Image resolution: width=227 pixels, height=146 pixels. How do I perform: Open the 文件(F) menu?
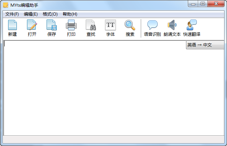(12, 14)
